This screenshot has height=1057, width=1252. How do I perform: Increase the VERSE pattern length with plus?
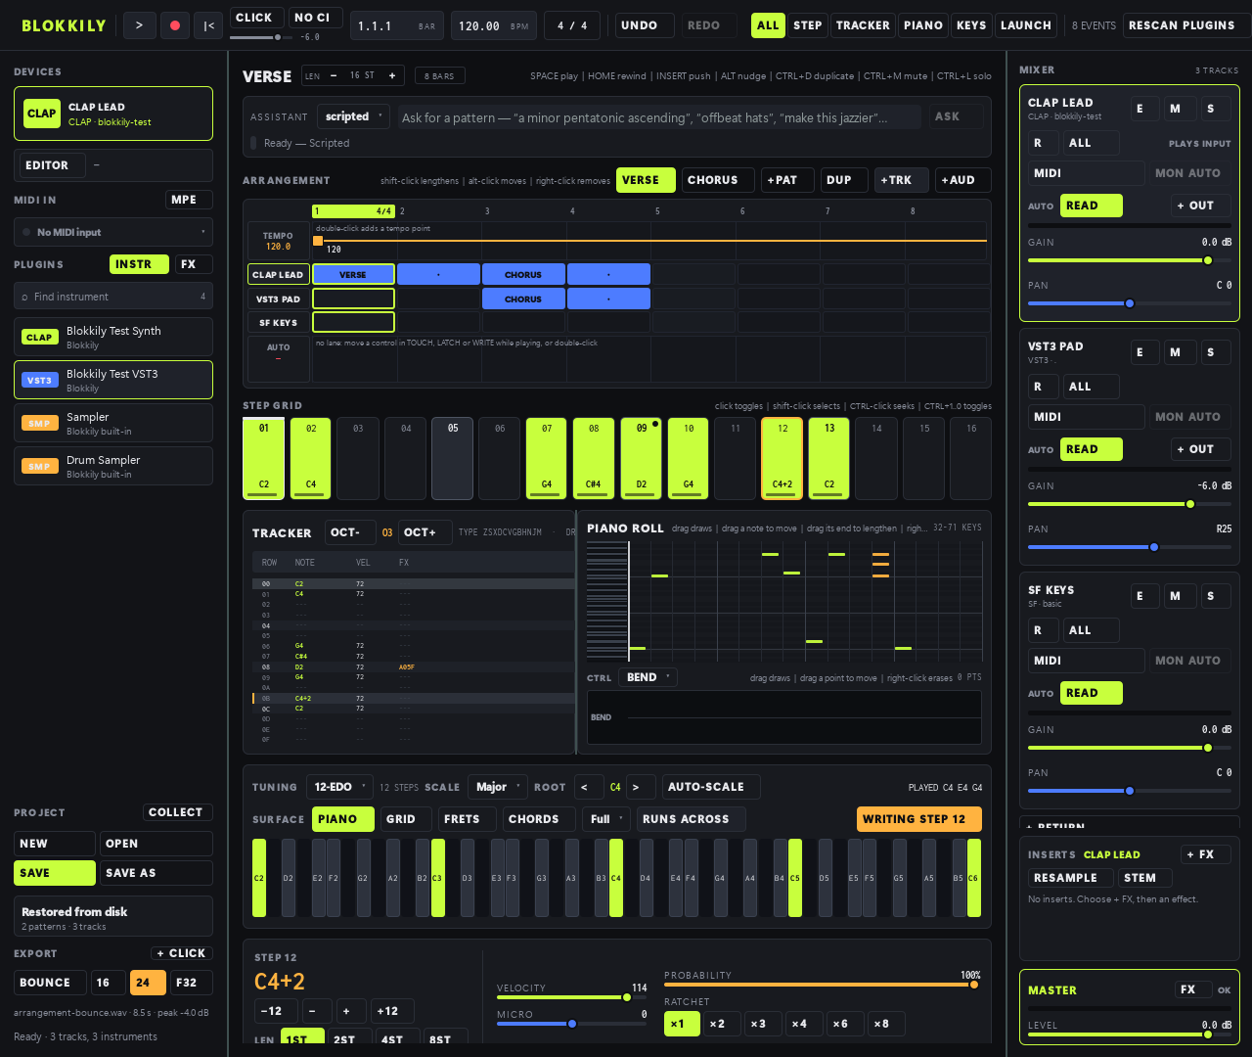392,75
